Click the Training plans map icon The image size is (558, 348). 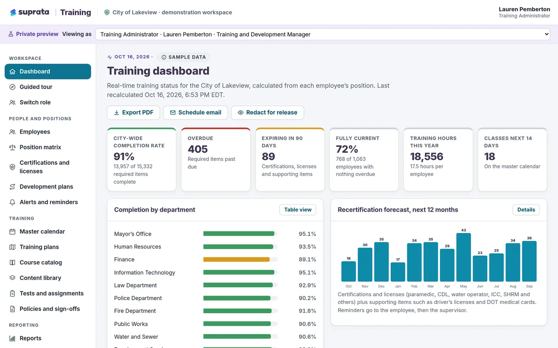13,247
